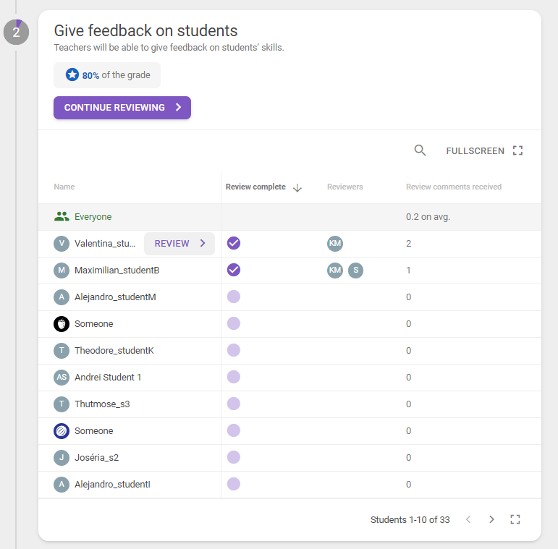Toggle review complete checkmark for Maximilian_studentB
Screen dimensions: 558x549
point(234,270)
